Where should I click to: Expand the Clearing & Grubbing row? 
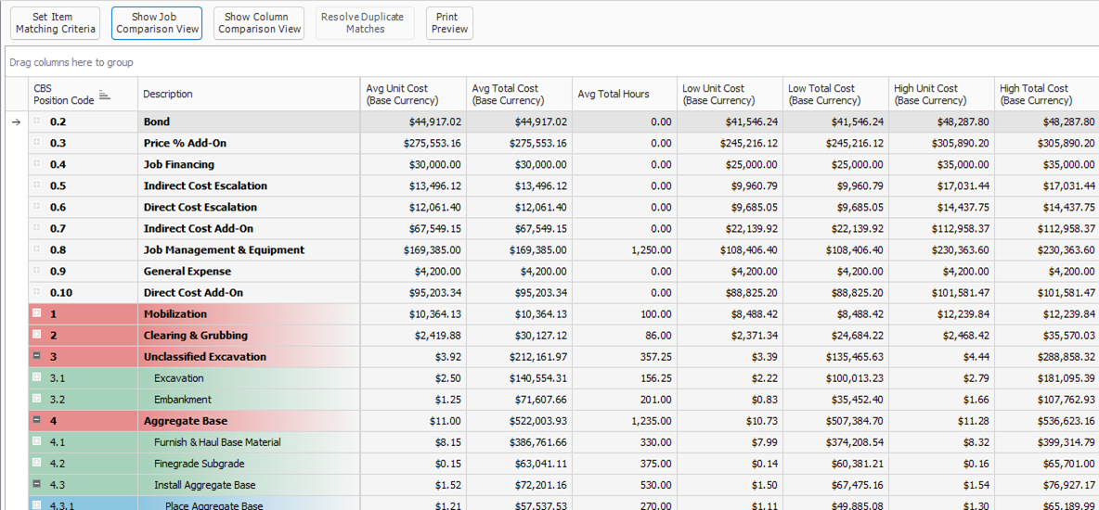(37, 335)
